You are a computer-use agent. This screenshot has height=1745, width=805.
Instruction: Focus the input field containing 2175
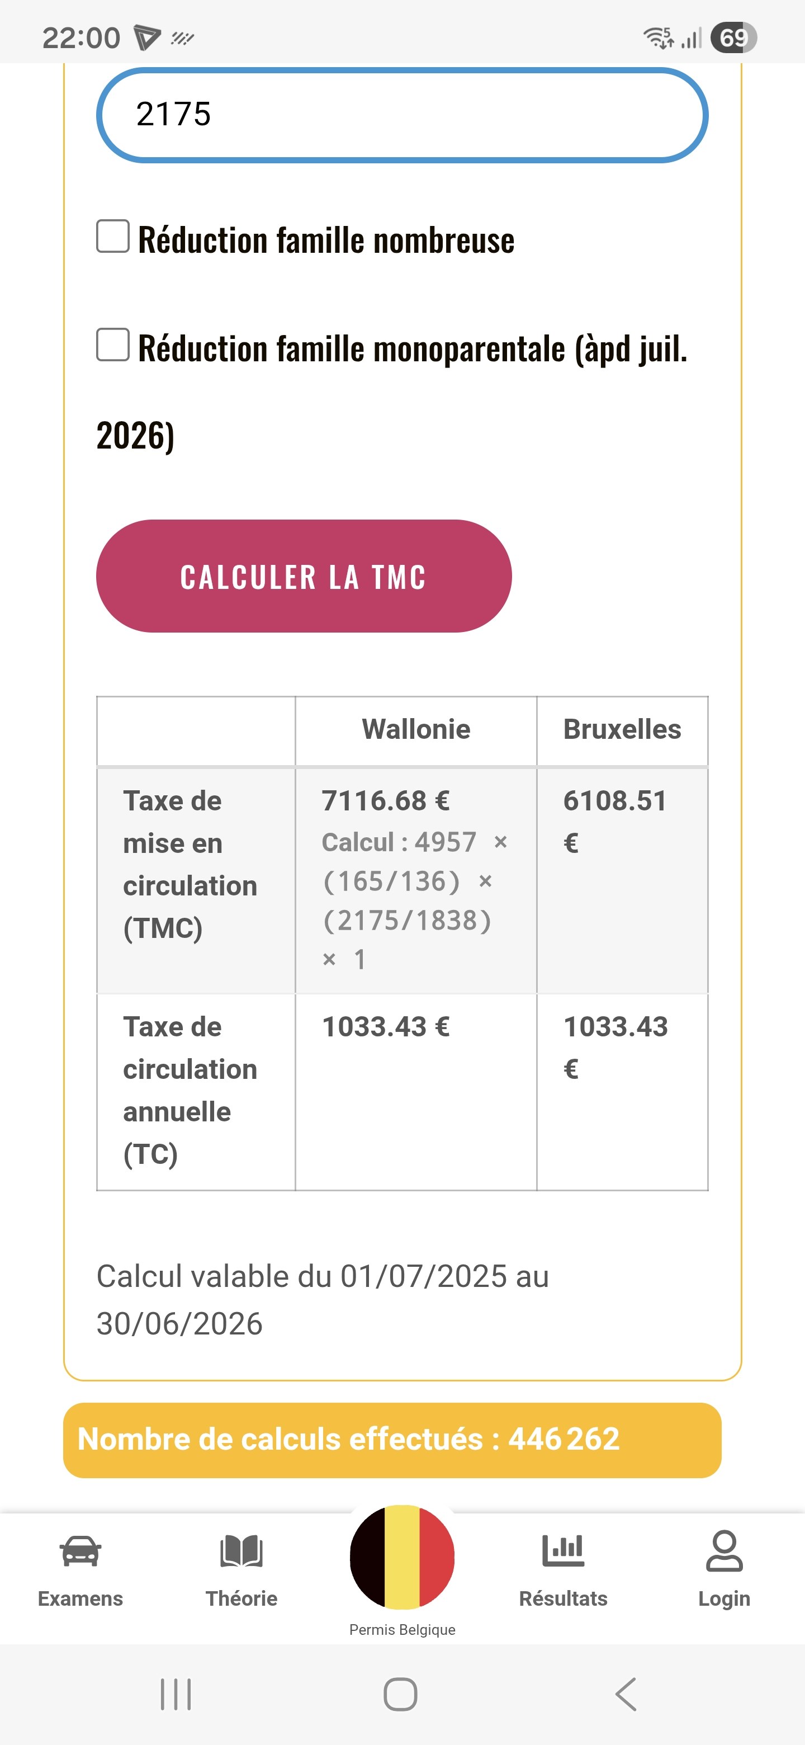(402, 115)
